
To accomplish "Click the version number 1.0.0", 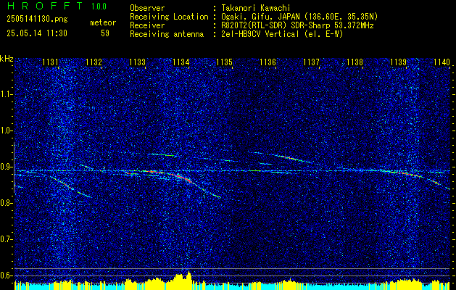I will (x=99, y=7).
